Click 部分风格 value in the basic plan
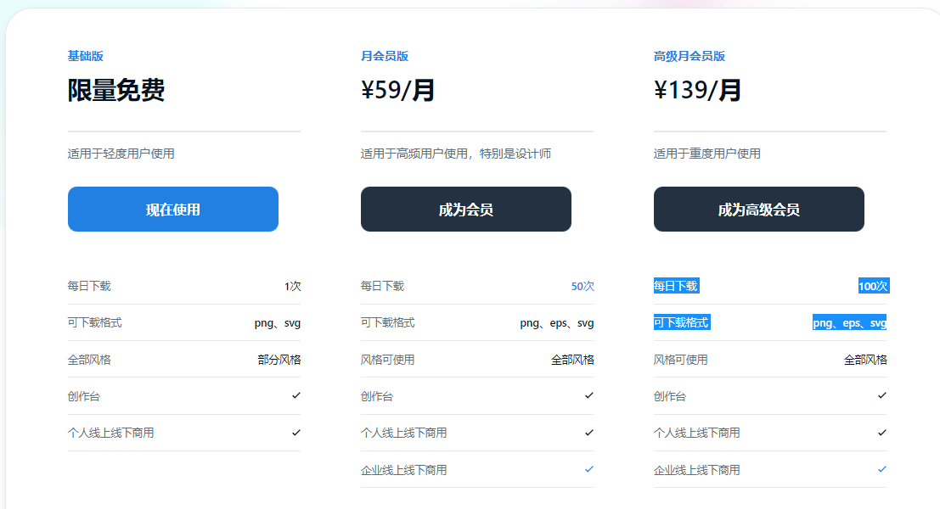The height and width of the screenshot is (509, 940). 279,360
